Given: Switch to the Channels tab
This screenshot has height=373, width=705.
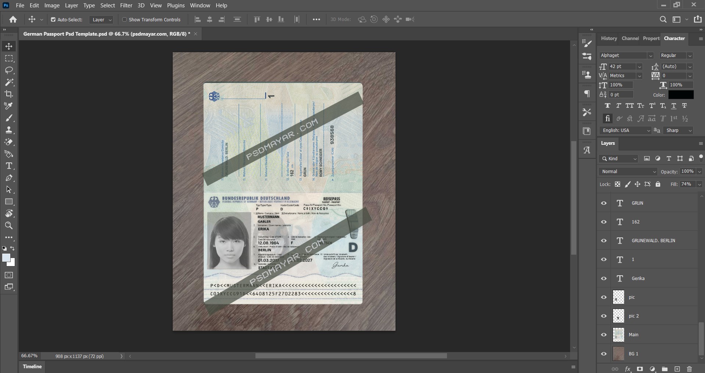Looking at the screenshot, I should tap(630, 38).
